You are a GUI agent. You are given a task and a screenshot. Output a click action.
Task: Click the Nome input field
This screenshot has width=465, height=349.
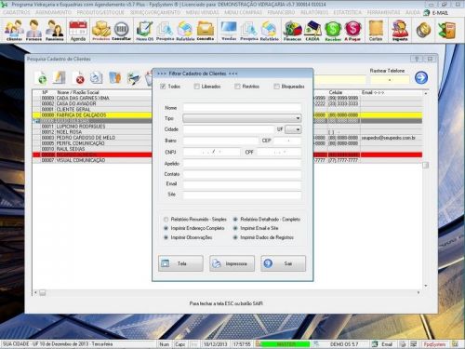click(x=242, y=108)
